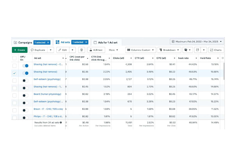Open Self-esteem (psychology) ad set link with 2,127 clicks
The width and height of the screenshot is (236, 159).
coord(47,79)
